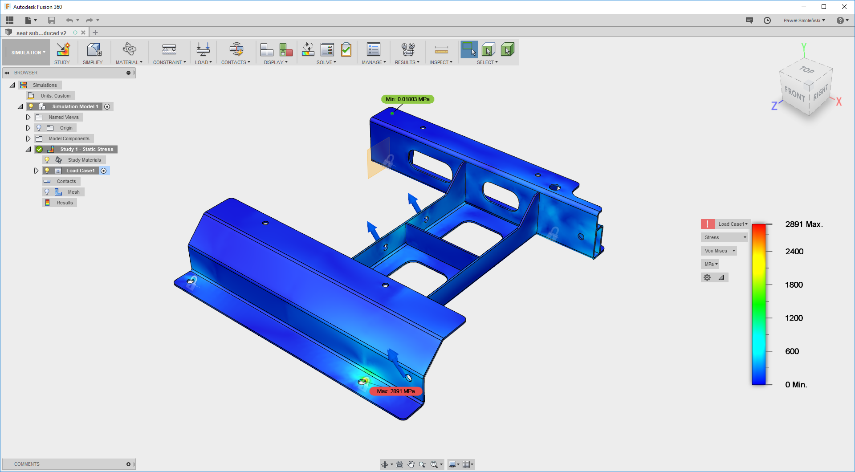This screenshot has height=472, width=855.
Task: Toggle Load Case1 lightbulb visibility
Action: point(47,171)
